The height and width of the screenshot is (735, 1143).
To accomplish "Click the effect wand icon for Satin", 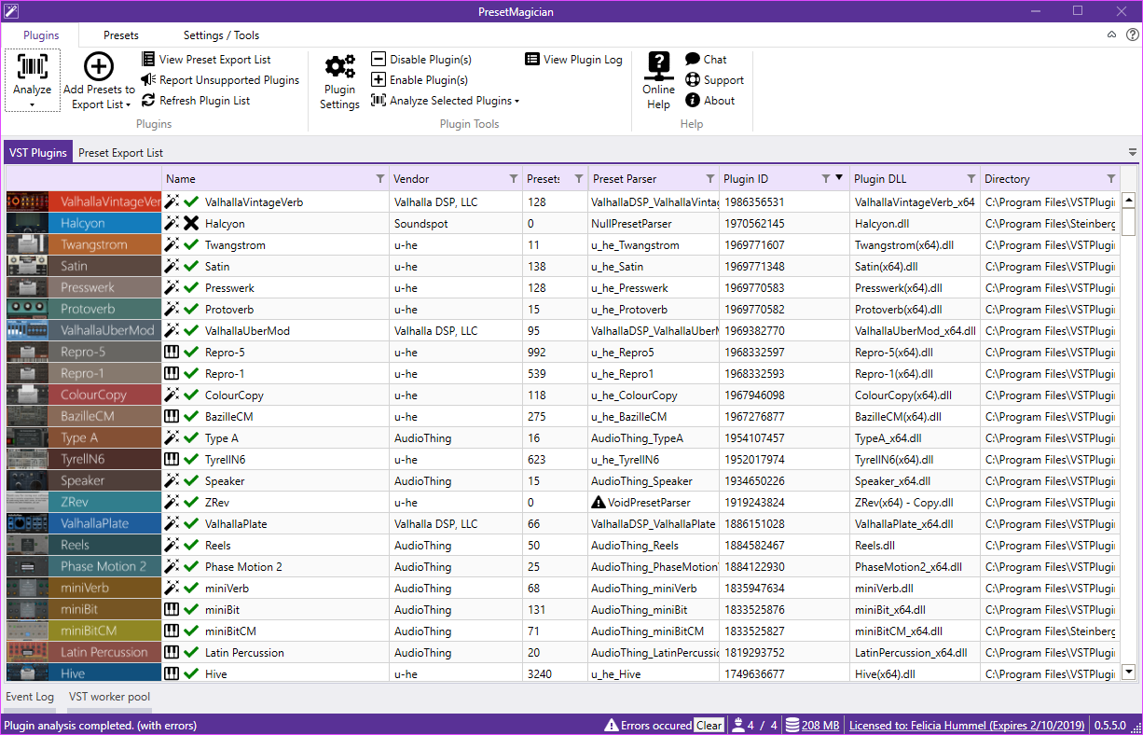I will click(x=172, y=267).
